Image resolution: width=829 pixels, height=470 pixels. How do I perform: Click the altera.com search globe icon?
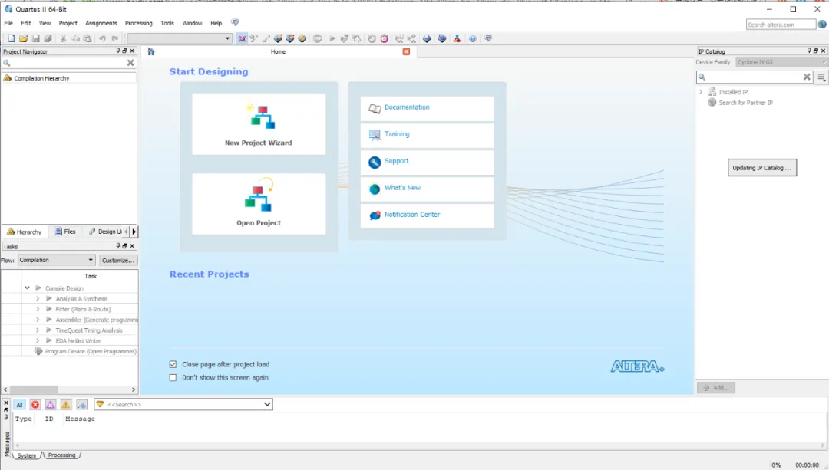tap(822, 25)
